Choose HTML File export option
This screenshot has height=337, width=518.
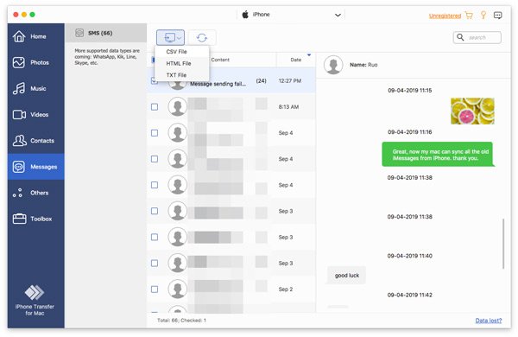pyautogui.click(x=179, y=63)
